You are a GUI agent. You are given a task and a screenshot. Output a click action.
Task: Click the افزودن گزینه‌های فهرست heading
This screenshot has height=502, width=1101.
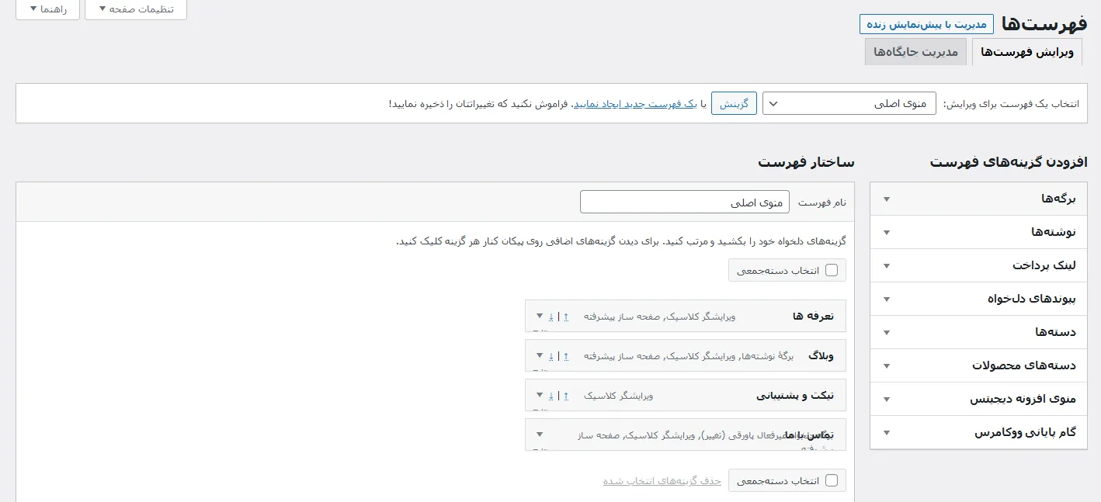[x=1009, y=162]
